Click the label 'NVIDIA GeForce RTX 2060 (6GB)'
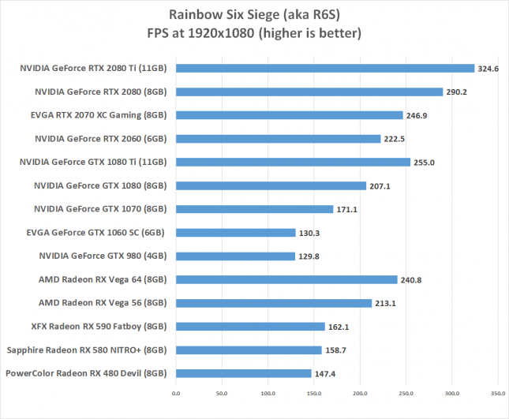Viewport: 509px width, 419px height. (101, 139)
